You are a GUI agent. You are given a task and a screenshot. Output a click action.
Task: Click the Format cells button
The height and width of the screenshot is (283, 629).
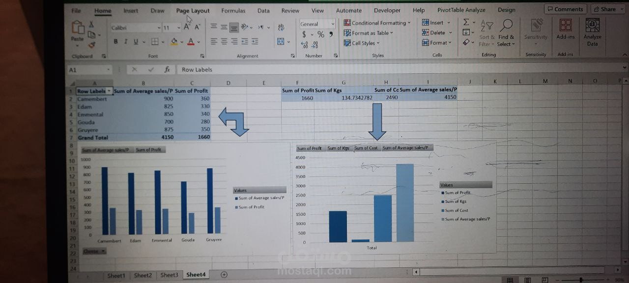click(x=437, y=43)
